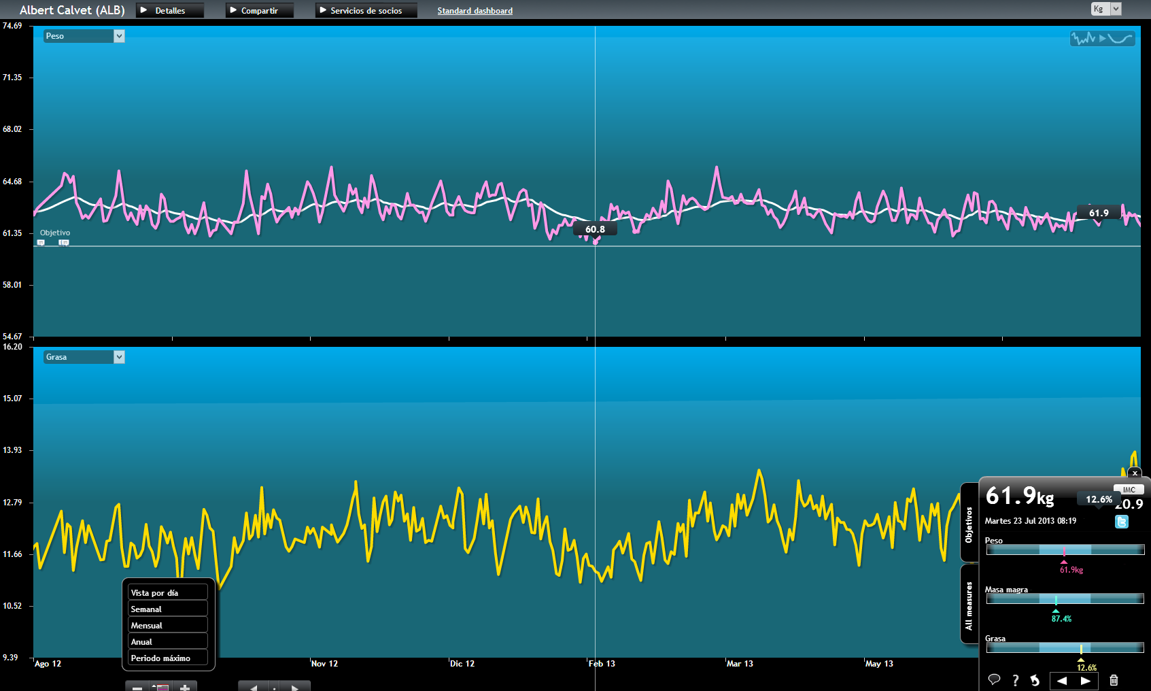Open the comment speech bubble icon
Image resolution: width=1151 pixels, height=691 pixels.
click(x=994, y=679)
